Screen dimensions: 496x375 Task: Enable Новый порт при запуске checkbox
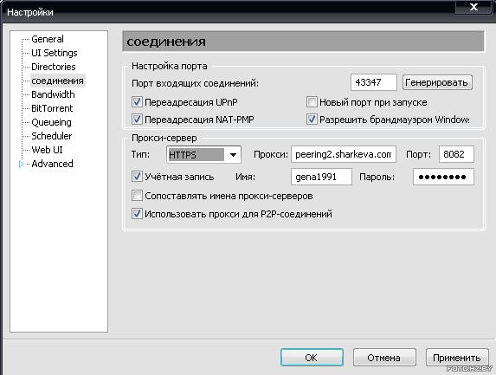tap(312, 102)
